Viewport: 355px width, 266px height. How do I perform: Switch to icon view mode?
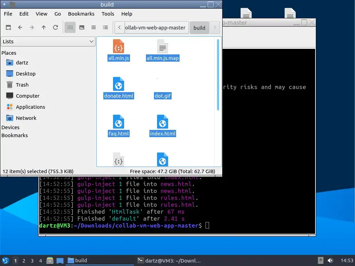70,28
